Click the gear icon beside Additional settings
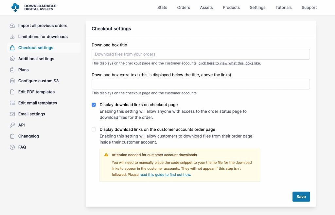Viewport: 335px width, 215px height. tap(12, 59)
